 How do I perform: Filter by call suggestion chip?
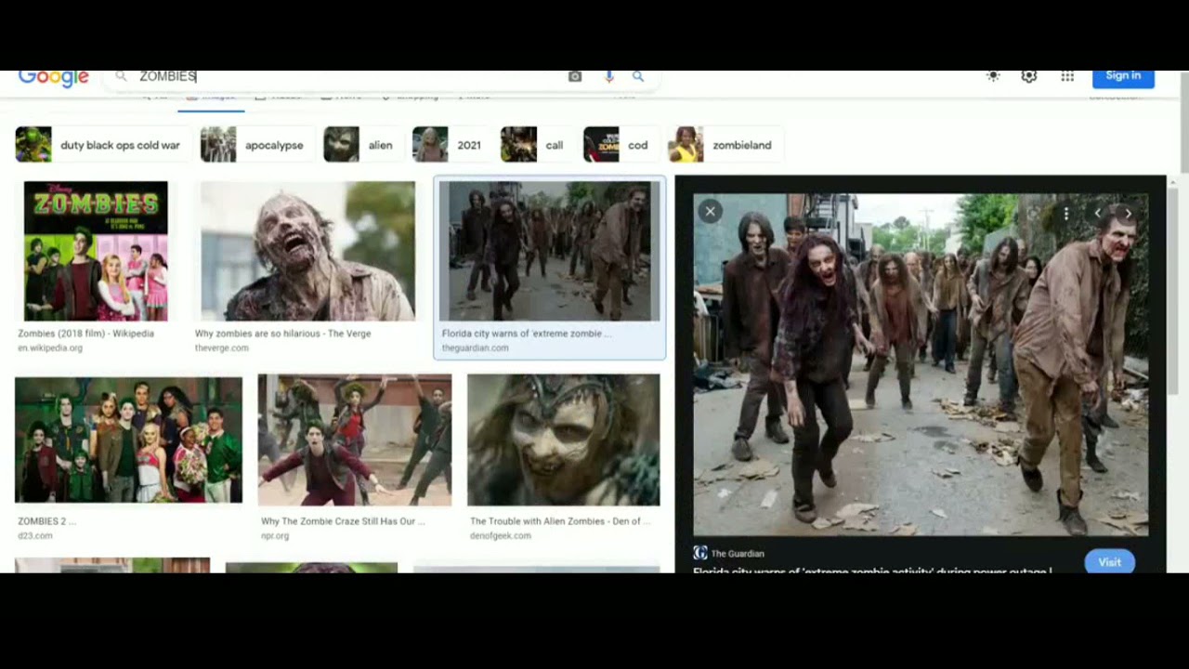tap(537, 145)
